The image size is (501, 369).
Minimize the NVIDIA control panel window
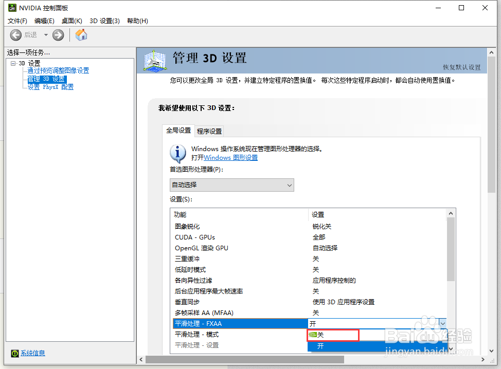(438, 8)
